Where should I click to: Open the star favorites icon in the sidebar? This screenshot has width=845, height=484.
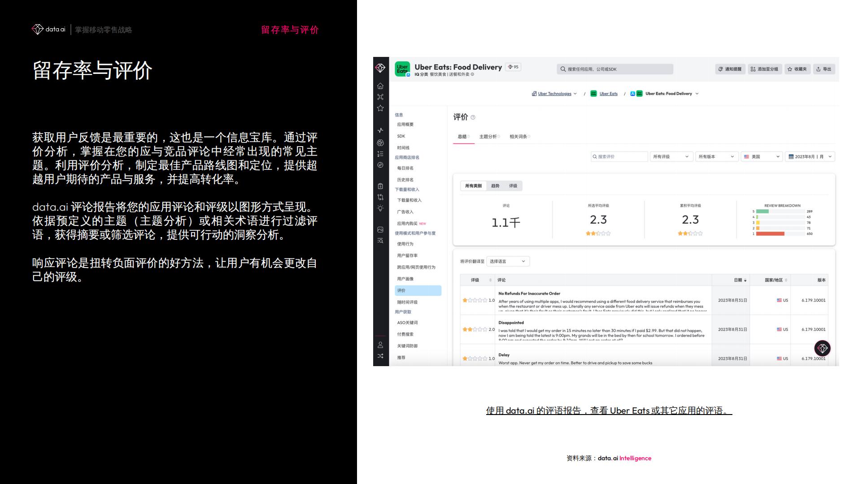coord(380,108)
